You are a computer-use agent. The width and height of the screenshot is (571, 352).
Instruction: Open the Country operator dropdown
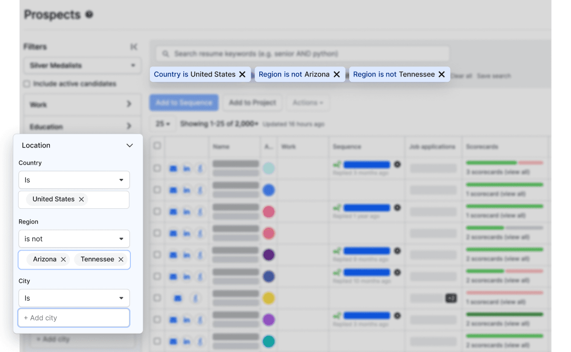[74, 180]
